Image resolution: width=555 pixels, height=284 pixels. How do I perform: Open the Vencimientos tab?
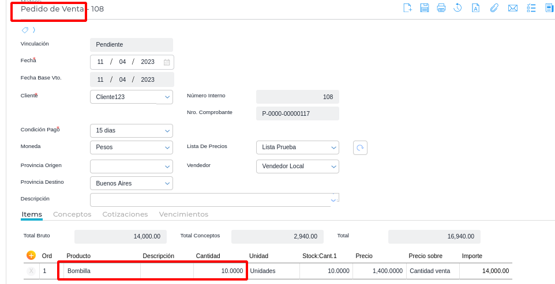pos(183,214)
